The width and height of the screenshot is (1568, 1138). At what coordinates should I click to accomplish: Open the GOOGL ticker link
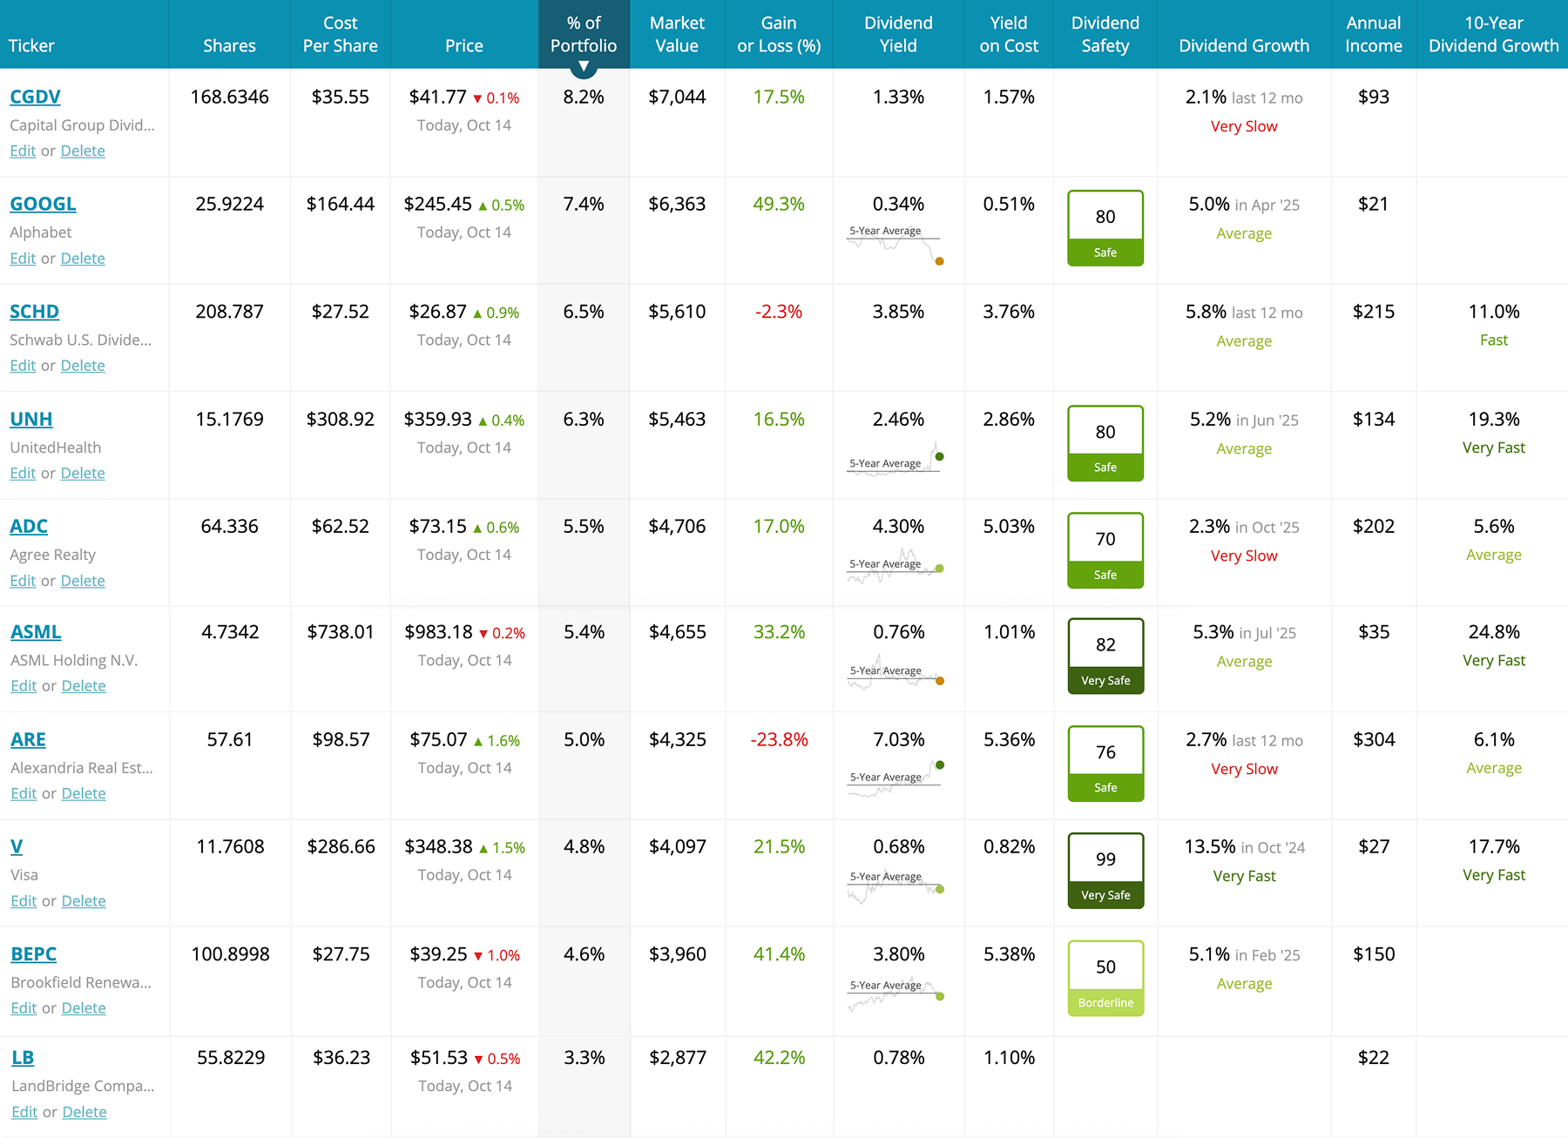(x=43, y=204)
